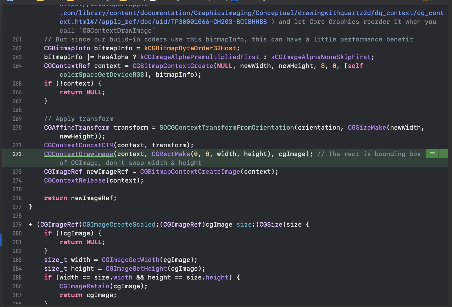Image resolution: width=452 pixels, height=307 pixels.
Task: Navigate to CGContextDrawImage via its underlined link
Action: [78, 154]
